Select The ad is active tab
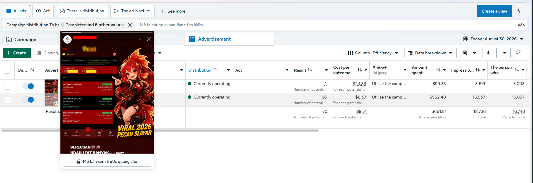Viewport: 533px width, 183px height. pyautogui.click(x=132, y=11)
